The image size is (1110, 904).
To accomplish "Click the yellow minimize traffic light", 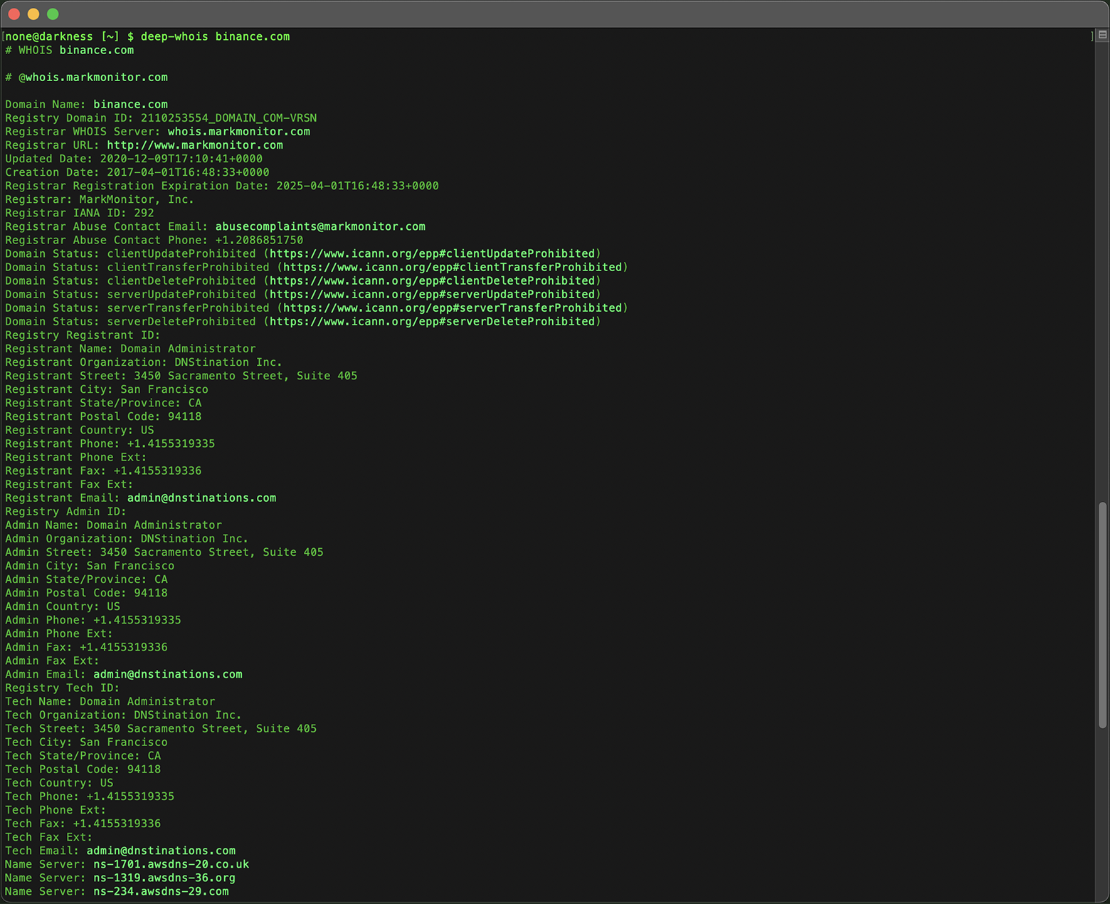I will (33, 14).
